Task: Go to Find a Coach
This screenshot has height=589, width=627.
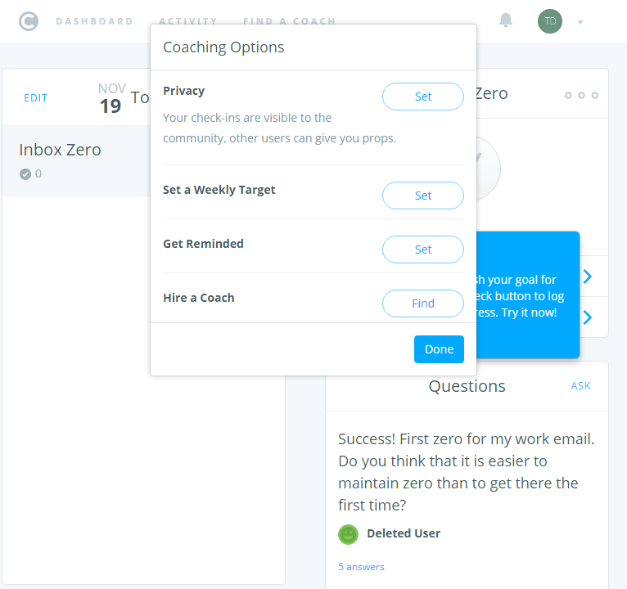Action: 290,21
